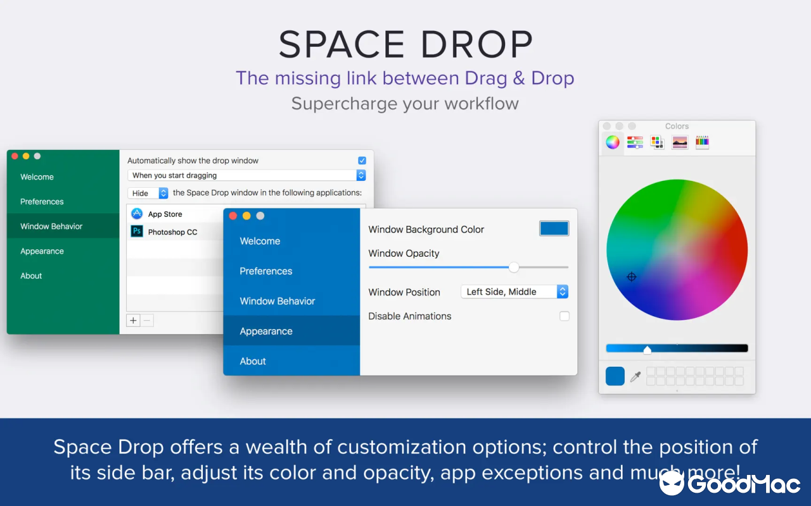811x506 pixels.
Task: Activate the eyedropper color picker tool
Action: [636, 376]
